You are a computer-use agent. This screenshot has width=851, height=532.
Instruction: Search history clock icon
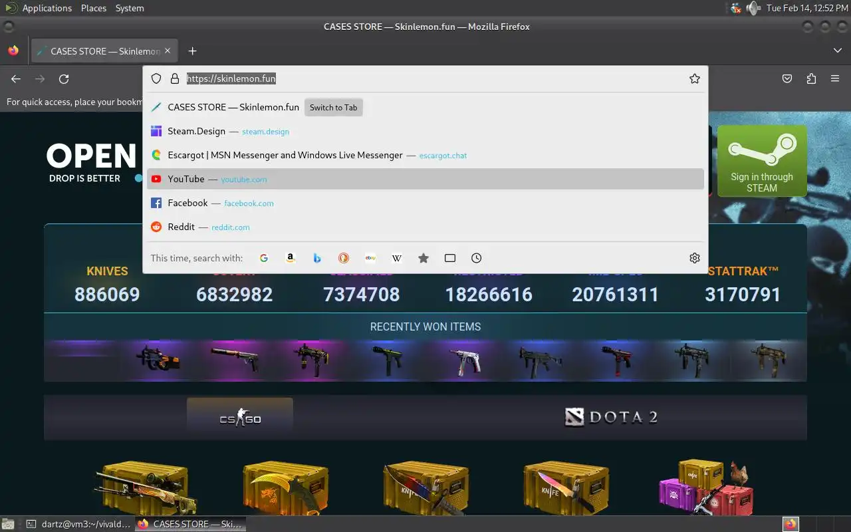477,258
